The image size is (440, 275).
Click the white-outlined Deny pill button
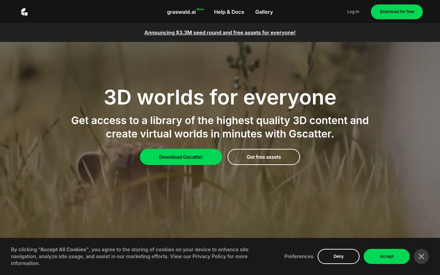pos(338,256)
